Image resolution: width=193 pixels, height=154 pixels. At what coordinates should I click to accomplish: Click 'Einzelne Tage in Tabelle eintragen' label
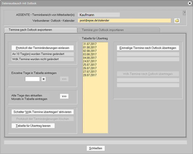34,73
